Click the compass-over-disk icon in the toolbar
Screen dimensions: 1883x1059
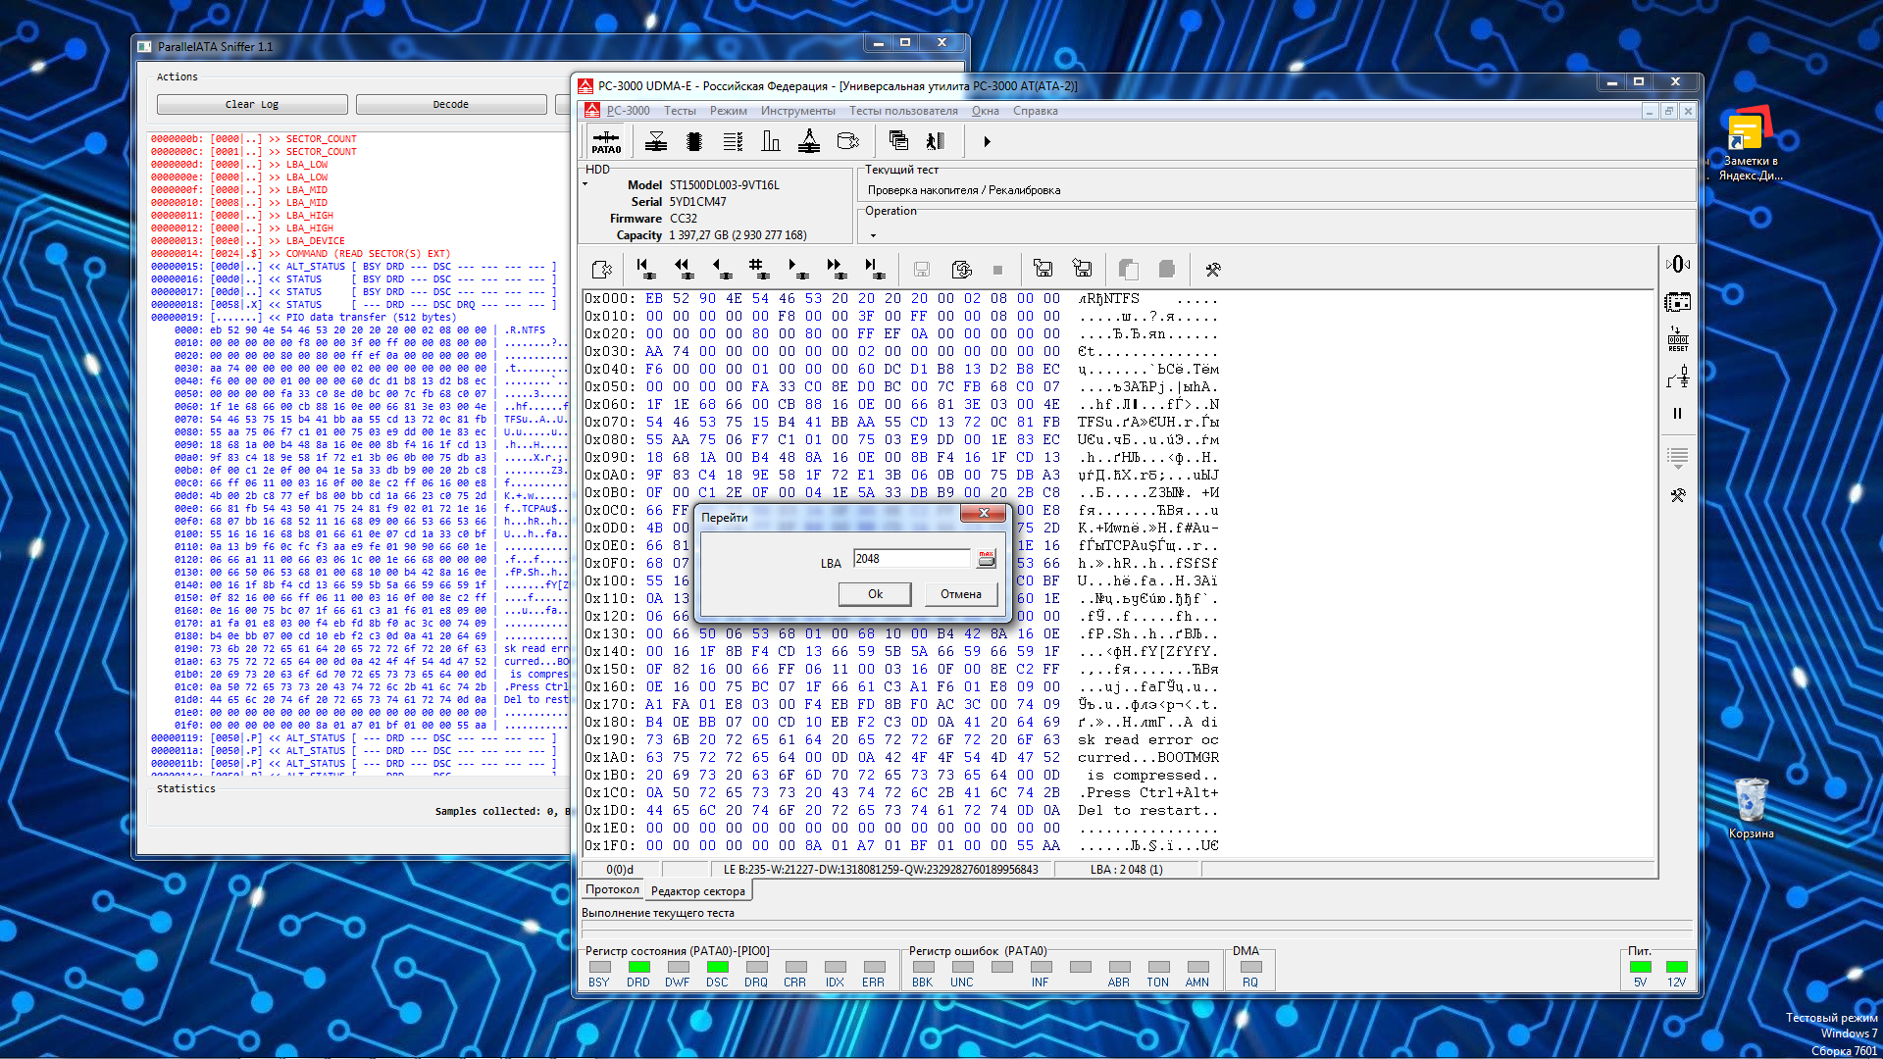pos(809,142)
